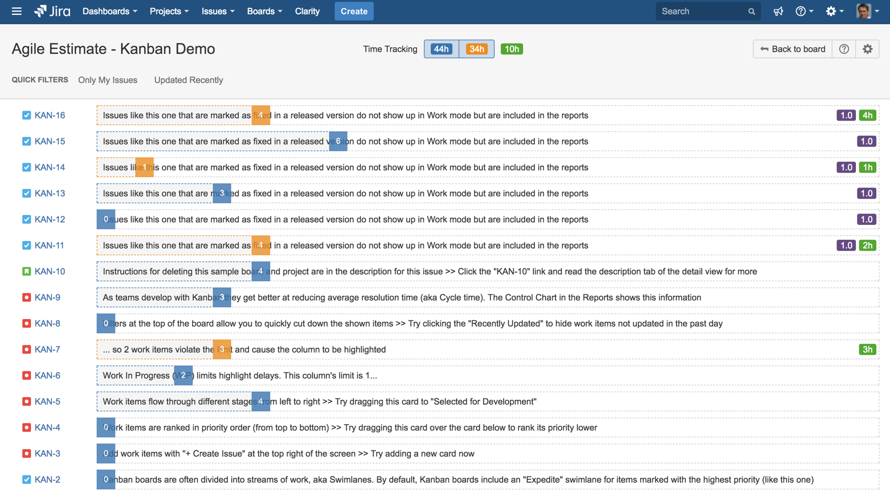Viewport: 890px width, 495px height.
Task: Open the board settings gear
Action: [867, 49]
